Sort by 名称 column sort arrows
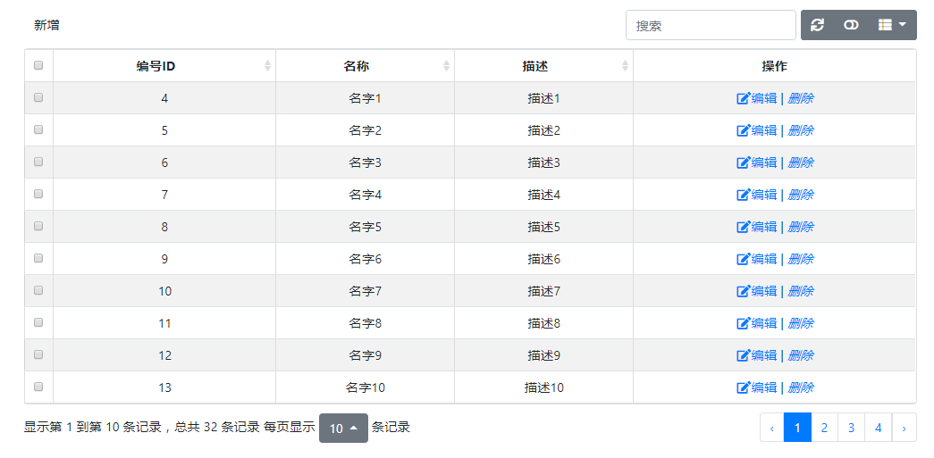Image resolution: width=934 pixels, height=458 pixels. tap(446, 66)
